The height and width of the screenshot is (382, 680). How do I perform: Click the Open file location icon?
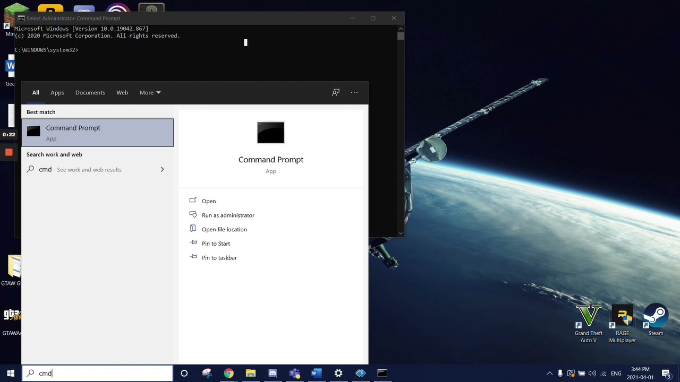tap(193, 229)
